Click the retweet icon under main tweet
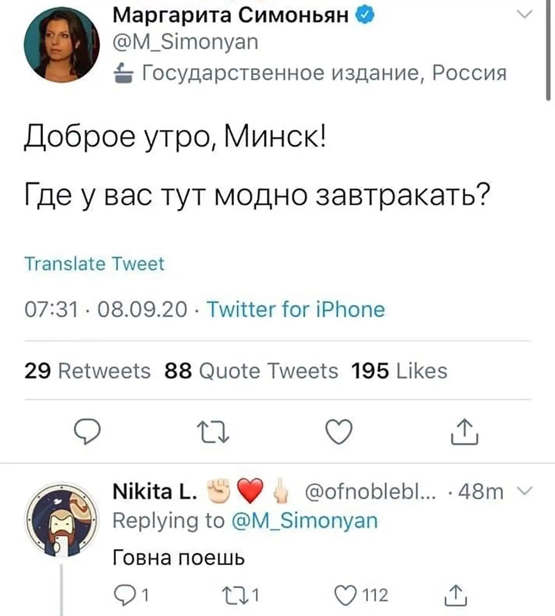This screenshot has height=616, width=555. click(213, 432)
